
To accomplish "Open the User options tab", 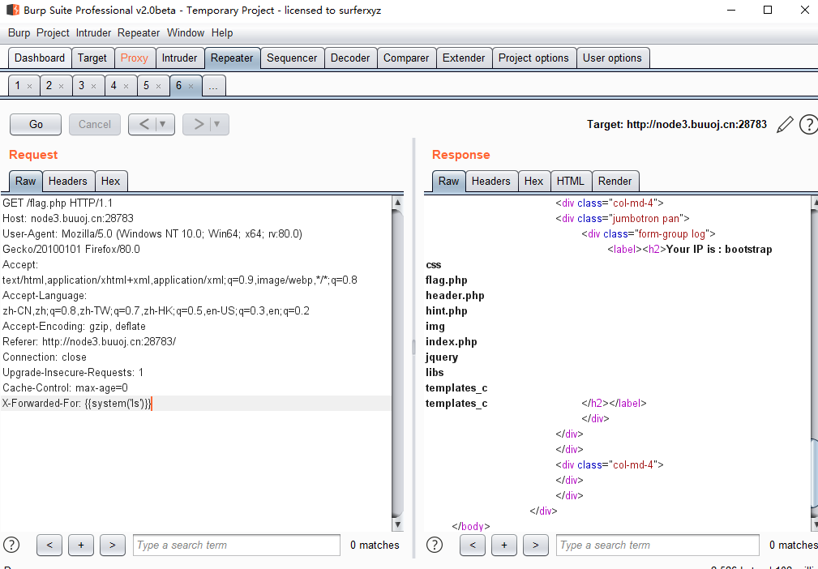I will click(612, 58).
